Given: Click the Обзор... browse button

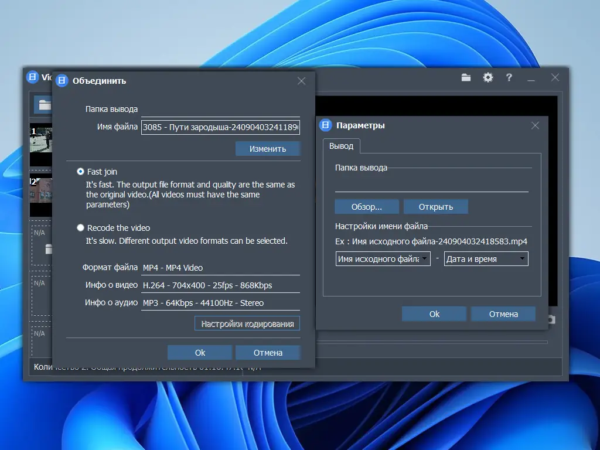Looking at the screenshot, I should [367, 207].
